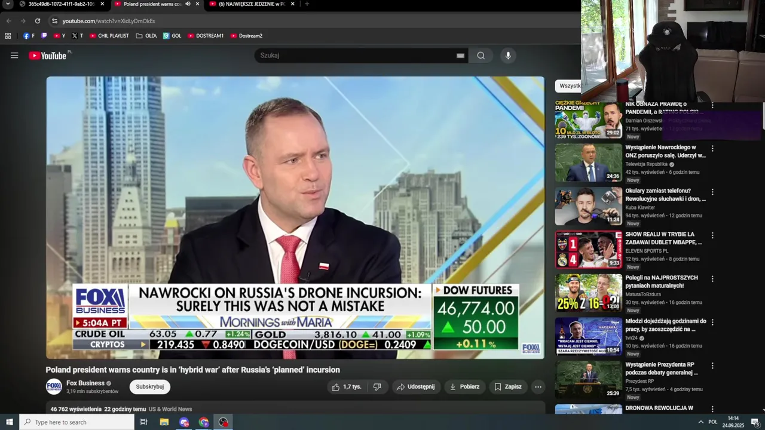Open the Twitch bookmark icon
The height and width of the screenshot is (430, 765).
[x=44, y=36]
